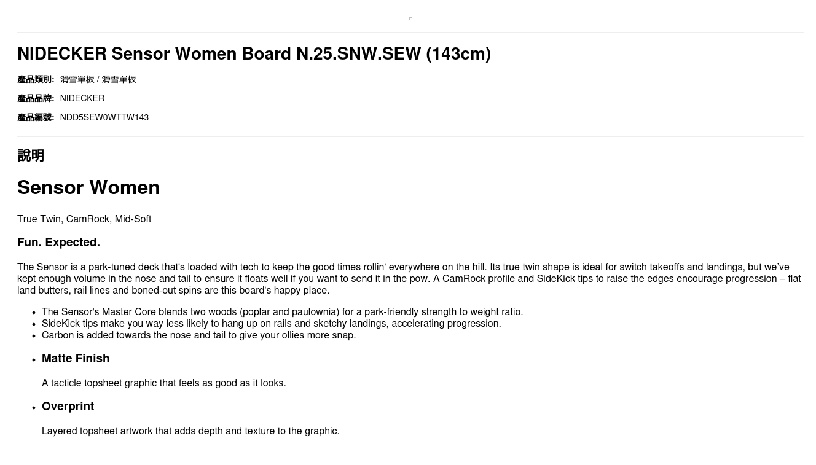Click the 產品品牌 label
Viewport: 816px width, 465px height.
(36, 98)
